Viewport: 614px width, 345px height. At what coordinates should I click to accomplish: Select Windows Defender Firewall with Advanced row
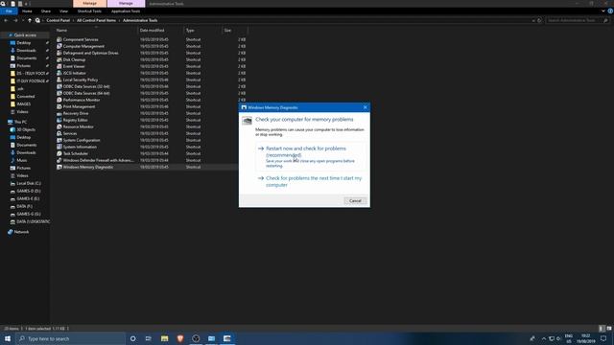pyautogui.click(x=147, y=160)
